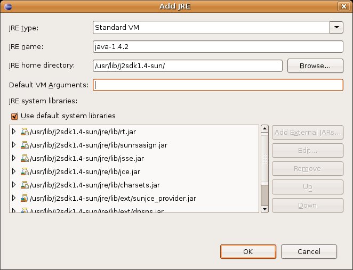Click the jar icon next to jce.jar

click(x=25, y=171)
